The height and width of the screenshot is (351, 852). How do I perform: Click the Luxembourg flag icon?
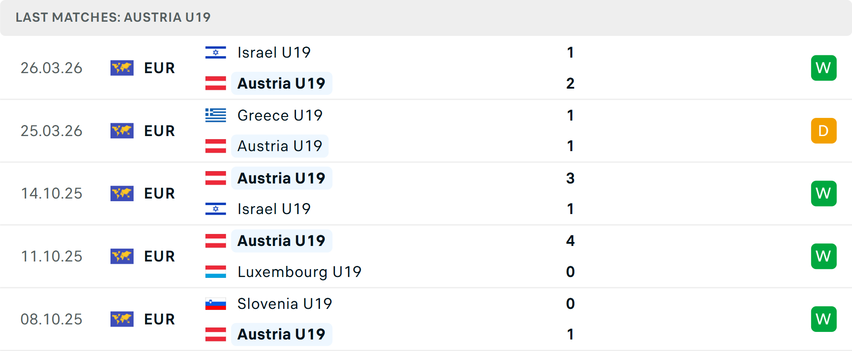click(216, 272)
